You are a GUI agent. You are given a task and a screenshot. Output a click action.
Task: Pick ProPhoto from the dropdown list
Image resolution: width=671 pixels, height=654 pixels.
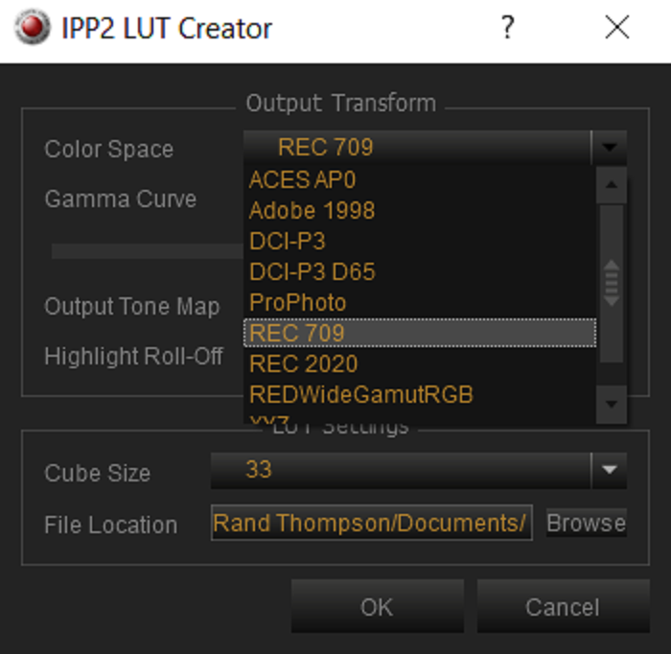(420, 303)
